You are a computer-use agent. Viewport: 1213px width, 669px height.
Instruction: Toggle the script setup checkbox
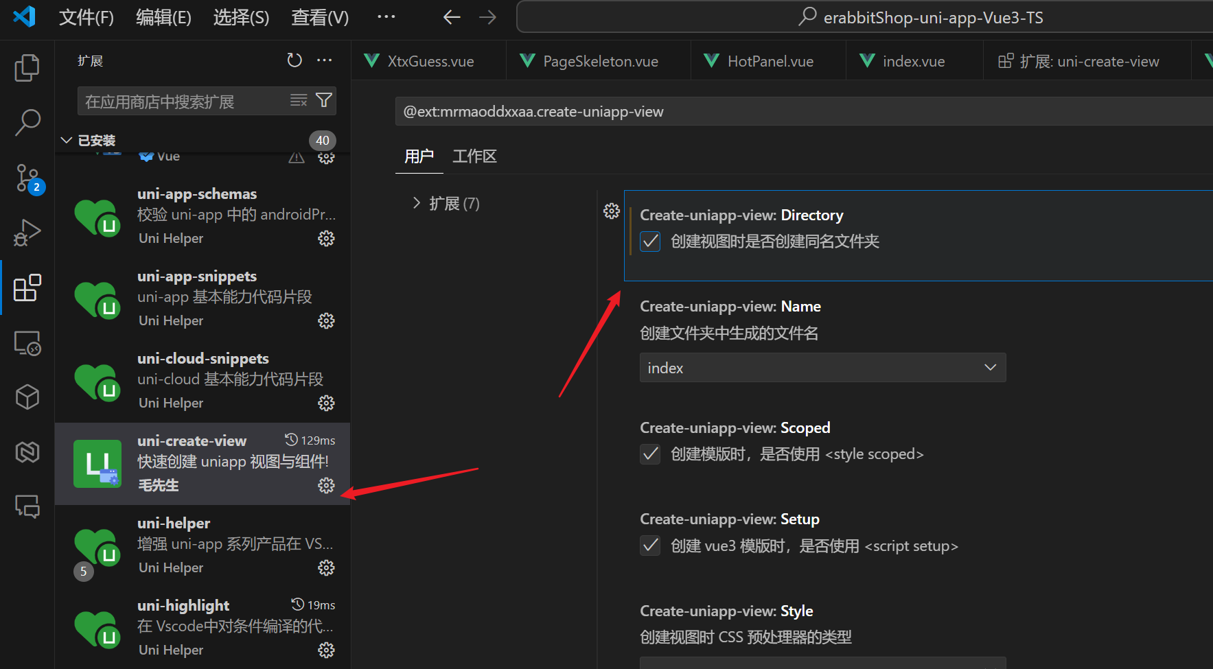coord(650,546)
